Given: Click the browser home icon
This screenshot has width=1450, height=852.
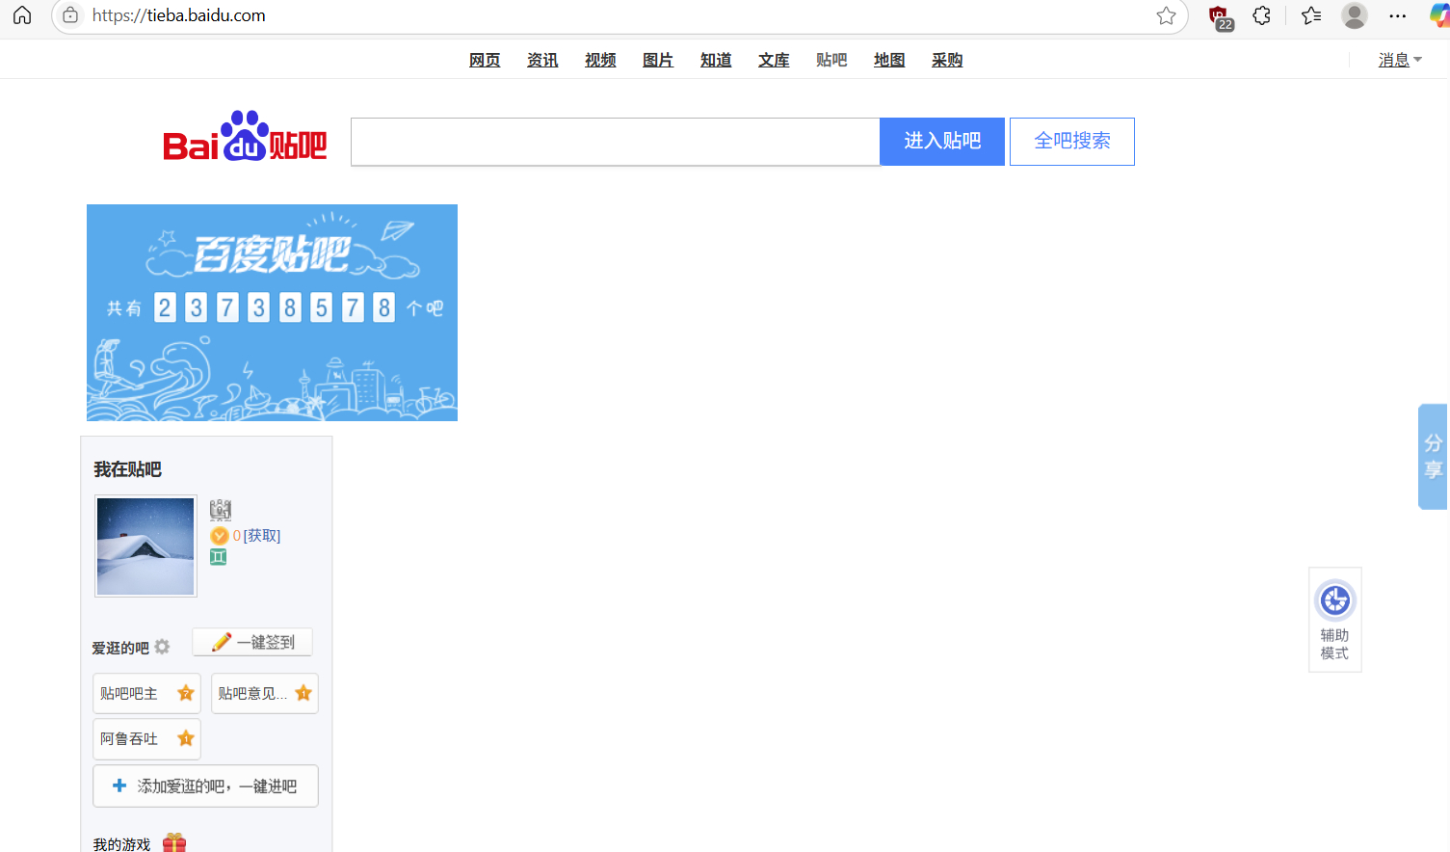Looking at the screenshot, I should (x=22, y=15).
